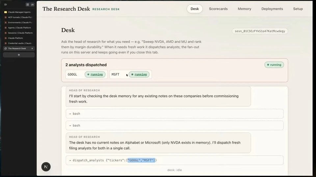The height and width of the screenshot is (177, 316).
Task: Collapse the browser tab sidebar
Action: [6, 4]
